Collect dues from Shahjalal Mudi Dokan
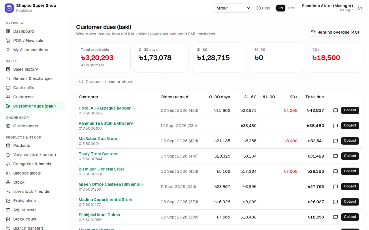This screenshot has height=230, width=369. [x=350, y=217]
